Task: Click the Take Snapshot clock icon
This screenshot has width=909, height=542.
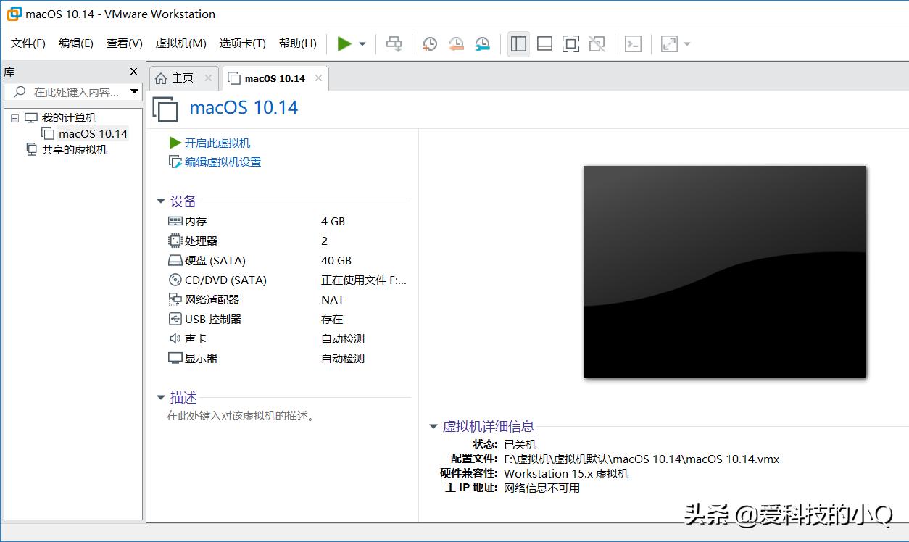Action: pos(429,43)
